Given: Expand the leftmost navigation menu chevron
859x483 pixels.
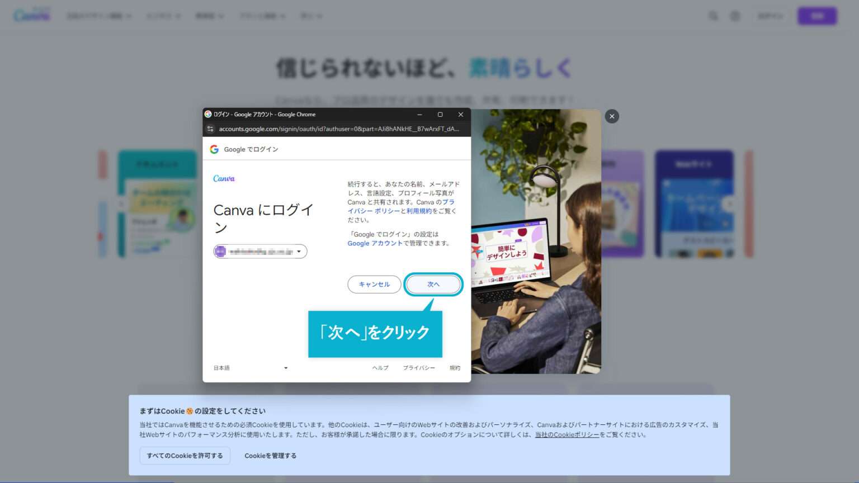Looking at the screenshot, I should (x=130, y=16).
